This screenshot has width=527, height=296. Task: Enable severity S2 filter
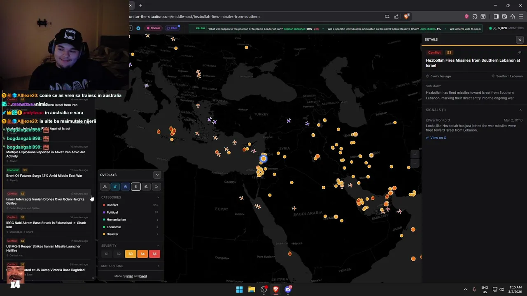click(x=119, y=254)
